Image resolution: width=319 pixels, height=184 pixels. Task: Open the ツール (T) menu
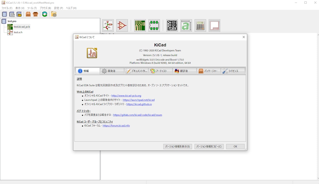point(32,8)
